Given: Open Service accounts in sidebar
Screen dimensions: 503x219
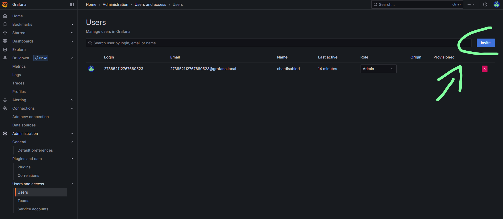Looking at the screenshot, I should [x=33, y=209].
